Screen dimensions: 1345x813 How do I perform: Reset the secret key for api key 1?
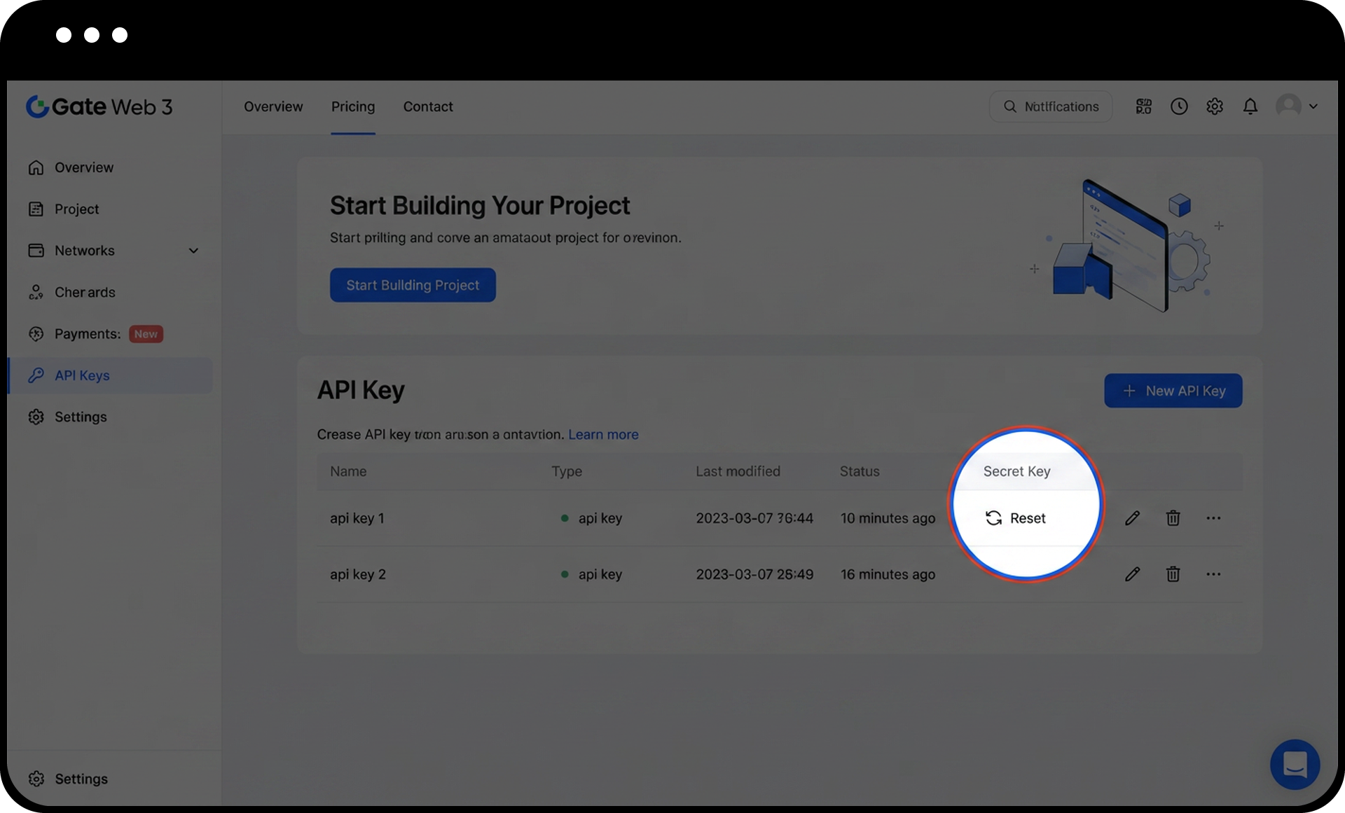tap(1016, 518)
